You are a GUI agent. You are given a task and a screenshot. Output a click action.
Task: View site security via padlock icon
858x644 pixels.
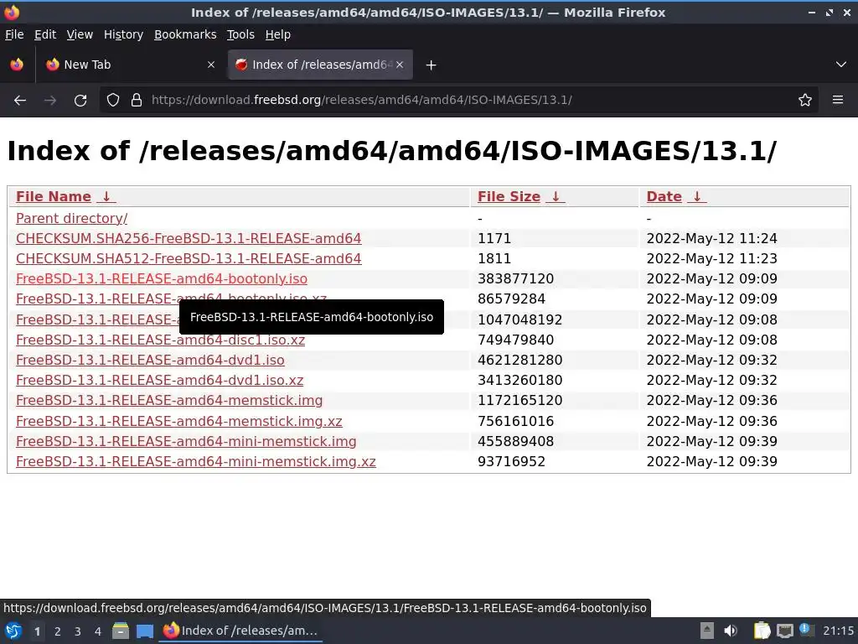click(x=137, y=101)
